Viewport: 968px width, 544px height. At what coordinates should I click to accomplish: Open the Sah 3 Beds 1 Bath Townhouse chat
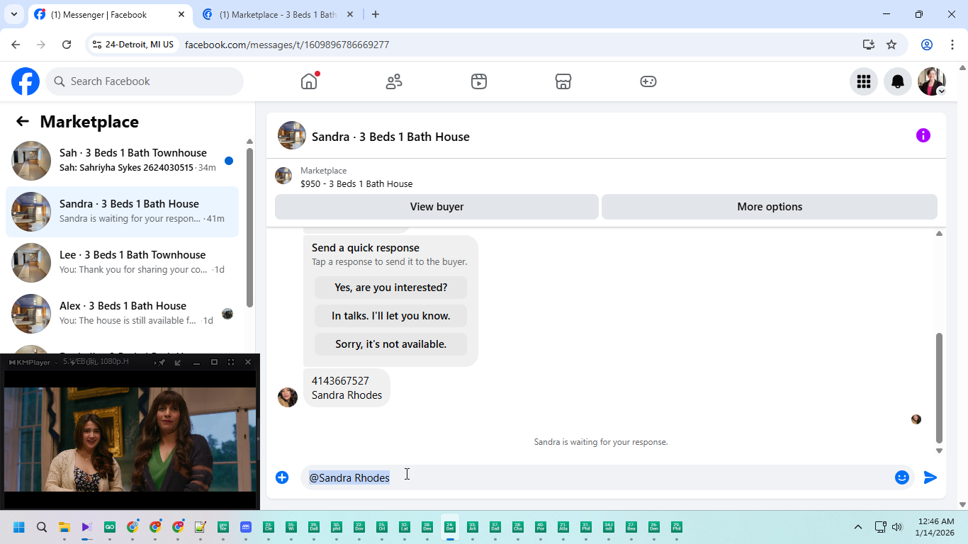coord(123,161)
